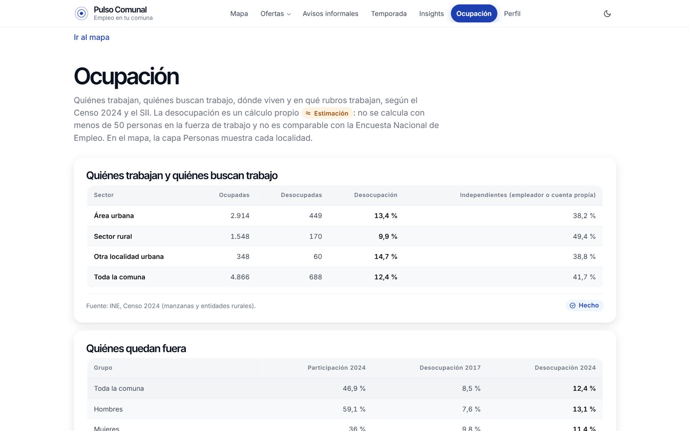Go to Avisos informales

[330, 13]
